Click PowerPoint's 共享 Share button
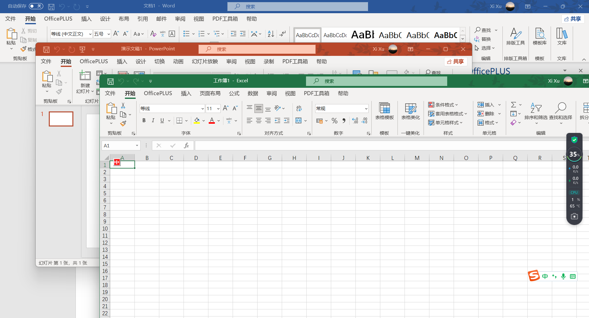589x318 pixels. coord(455,62)
